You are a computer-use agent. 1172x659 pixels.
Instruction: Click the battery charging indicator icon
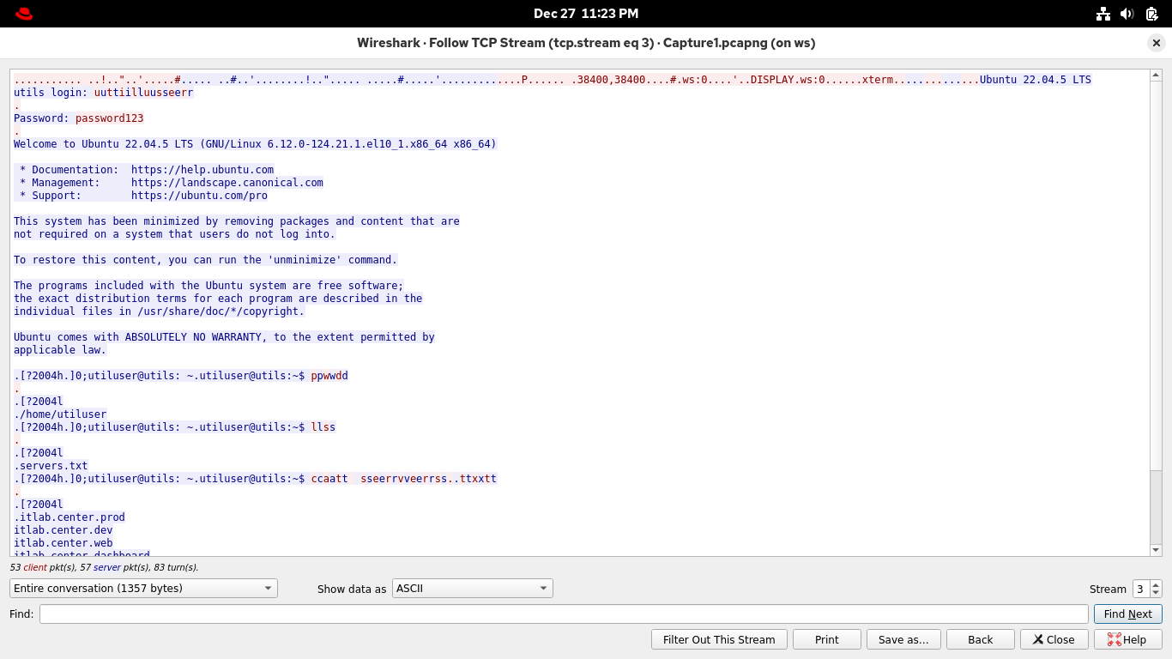(x=1151, y=14)
